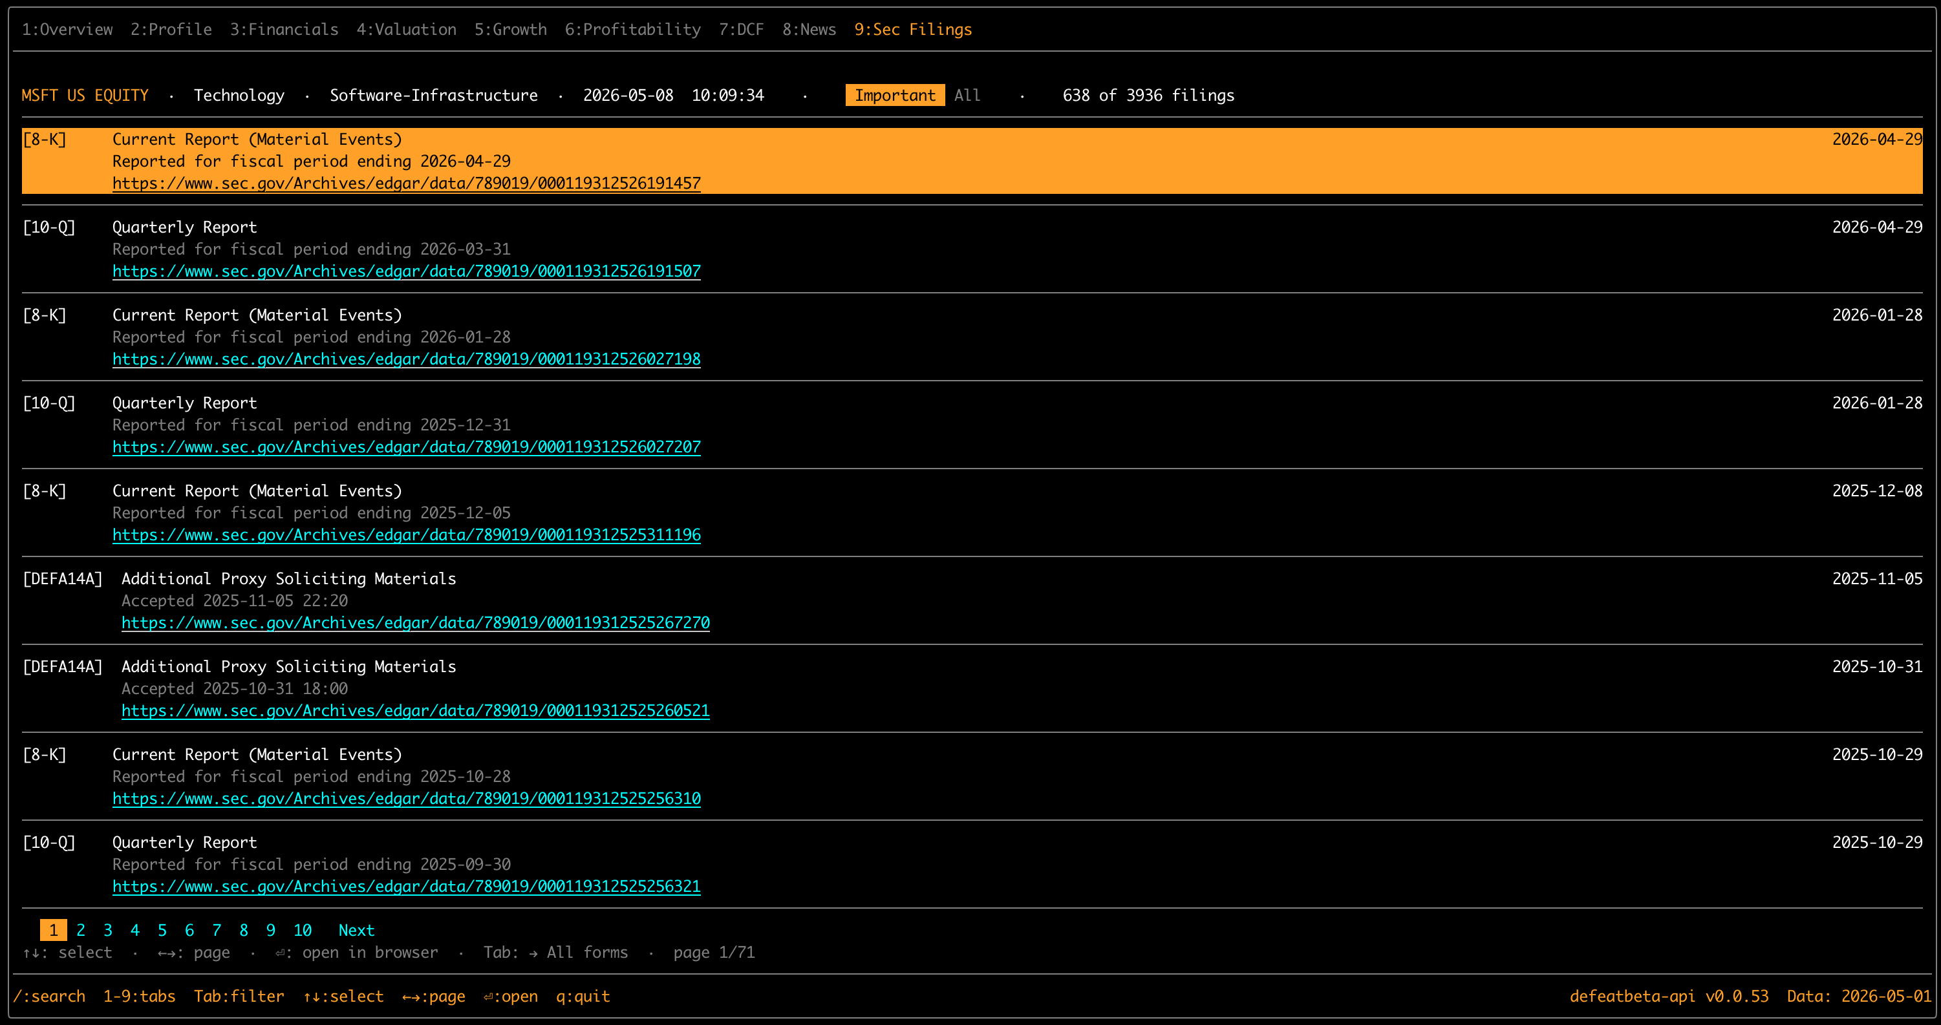The height and width of the screenshot is (1025, 1941).
Task: Go to filings page 7
Action: coord(216,930)
